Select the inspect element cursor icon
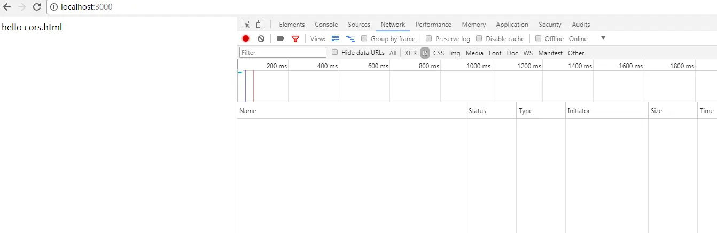This screenshot has width=717, height=233. [x=246, y=25]
